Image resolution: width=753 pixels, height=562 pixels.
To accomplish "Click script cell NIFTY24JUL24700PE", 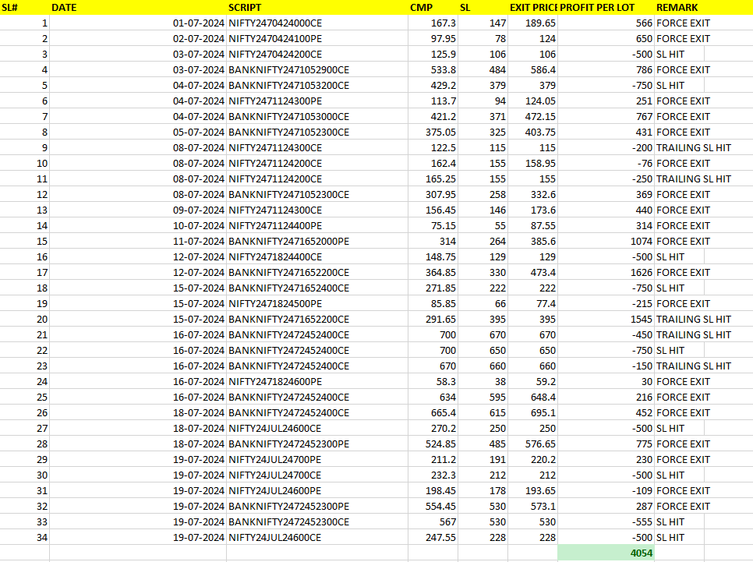I will [x=317, y=460].
